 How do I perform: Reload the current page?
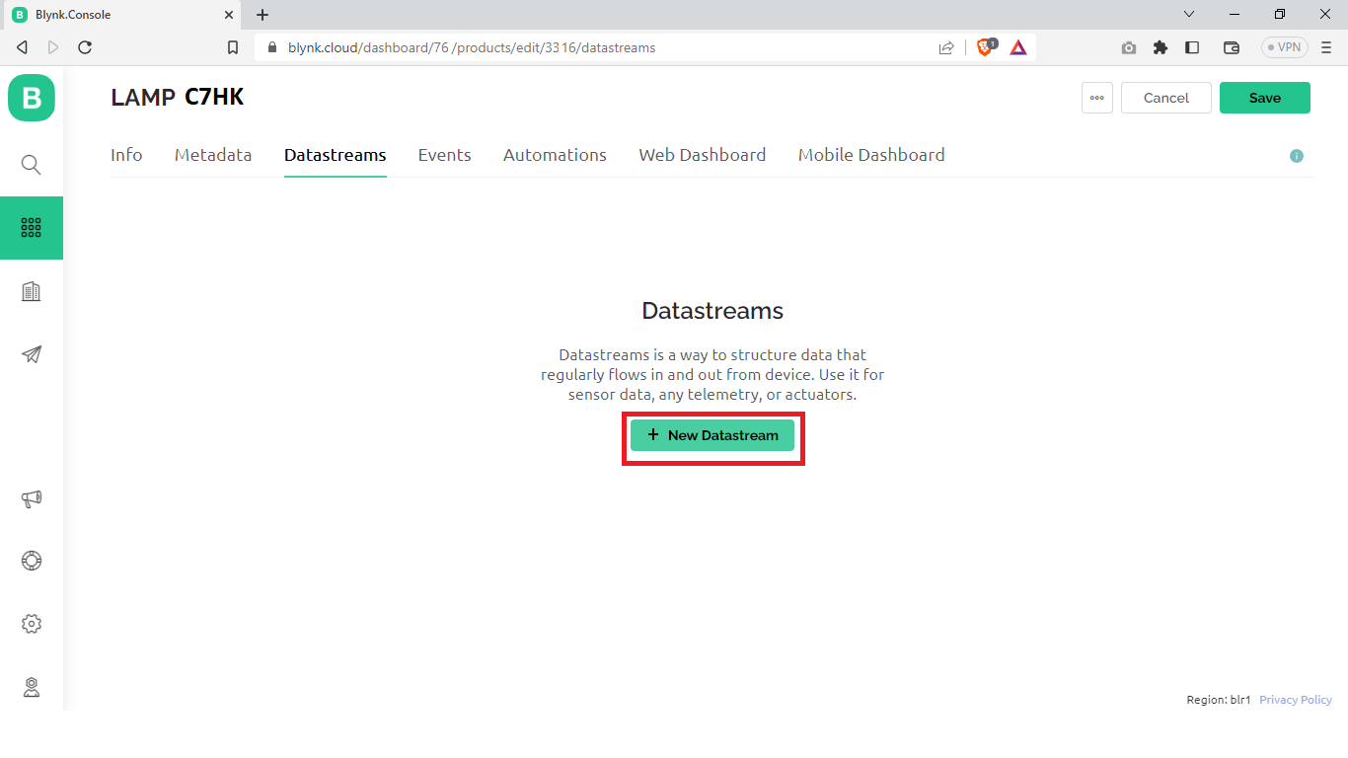[85, 47]
